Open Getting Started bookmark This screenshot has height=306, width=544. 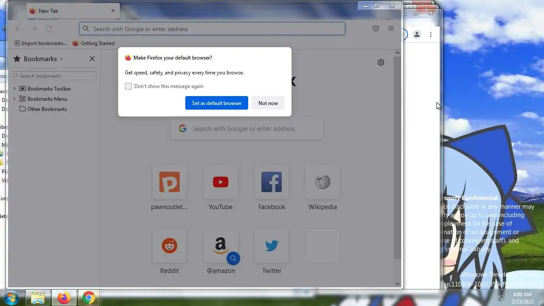(93, 43)
